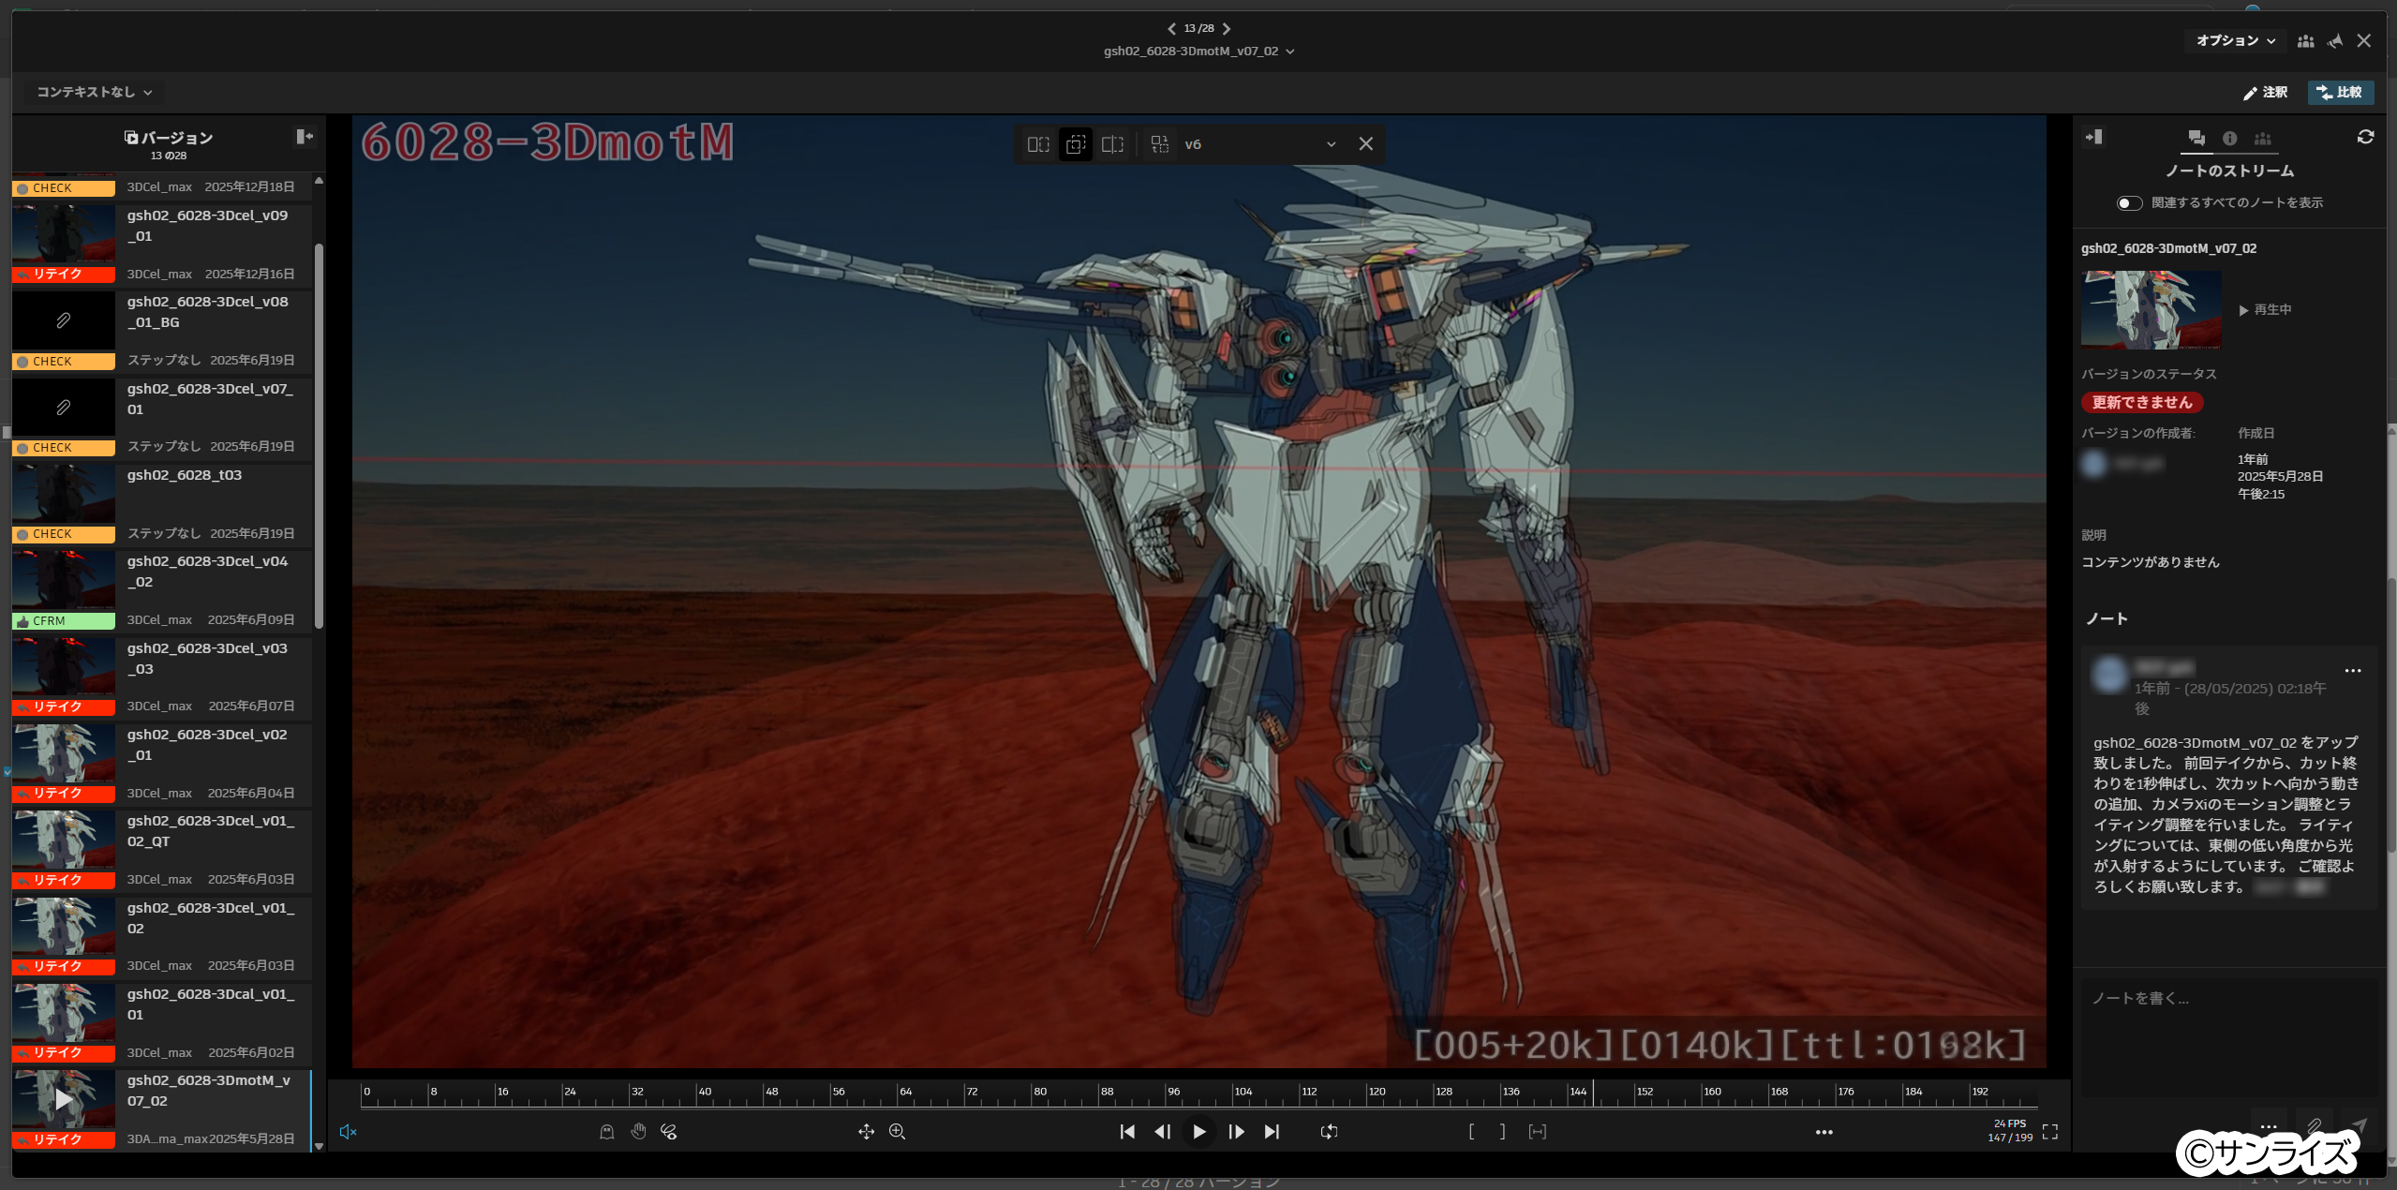The image size is (2397, 1190).
Task: Open the context dropdown
Action: click(94, 92)
